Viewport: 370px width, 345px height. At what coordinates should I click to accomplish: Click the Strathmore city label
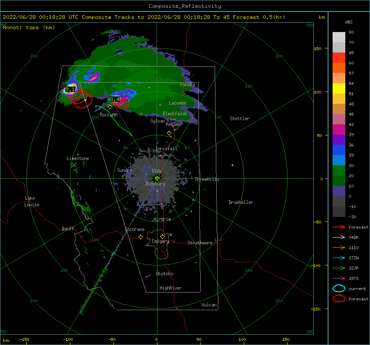(x=200, y=243)
